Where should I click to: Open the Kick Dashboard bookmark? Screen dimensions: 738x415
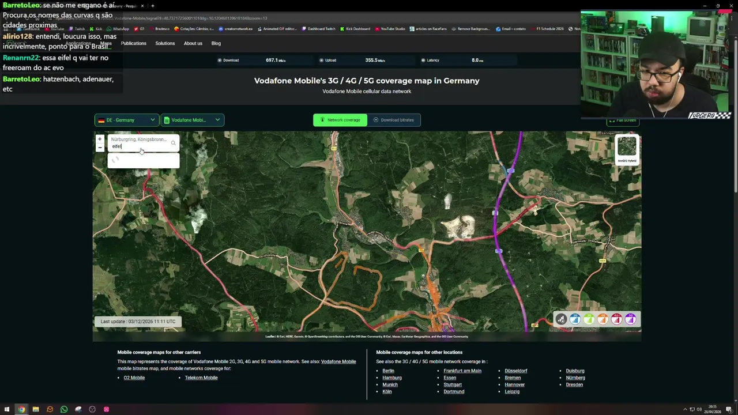point(355,29)
